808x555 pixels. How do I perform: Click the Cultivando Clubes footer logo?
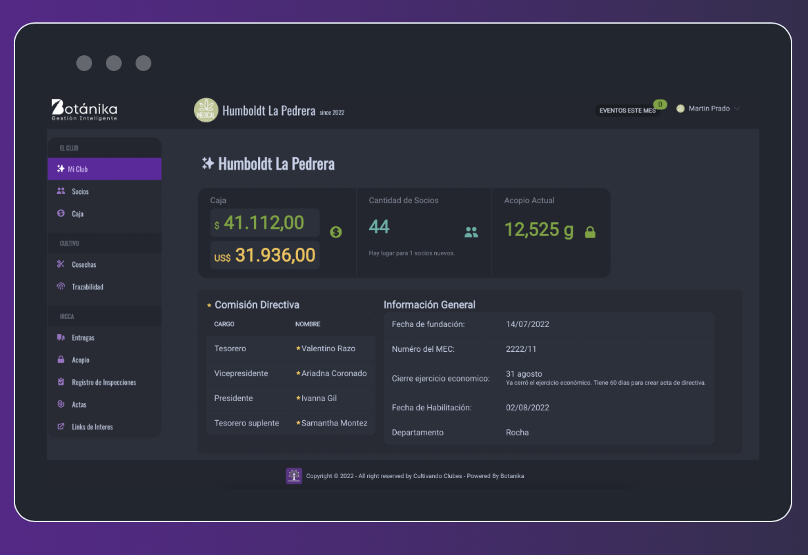pos(293,476)
